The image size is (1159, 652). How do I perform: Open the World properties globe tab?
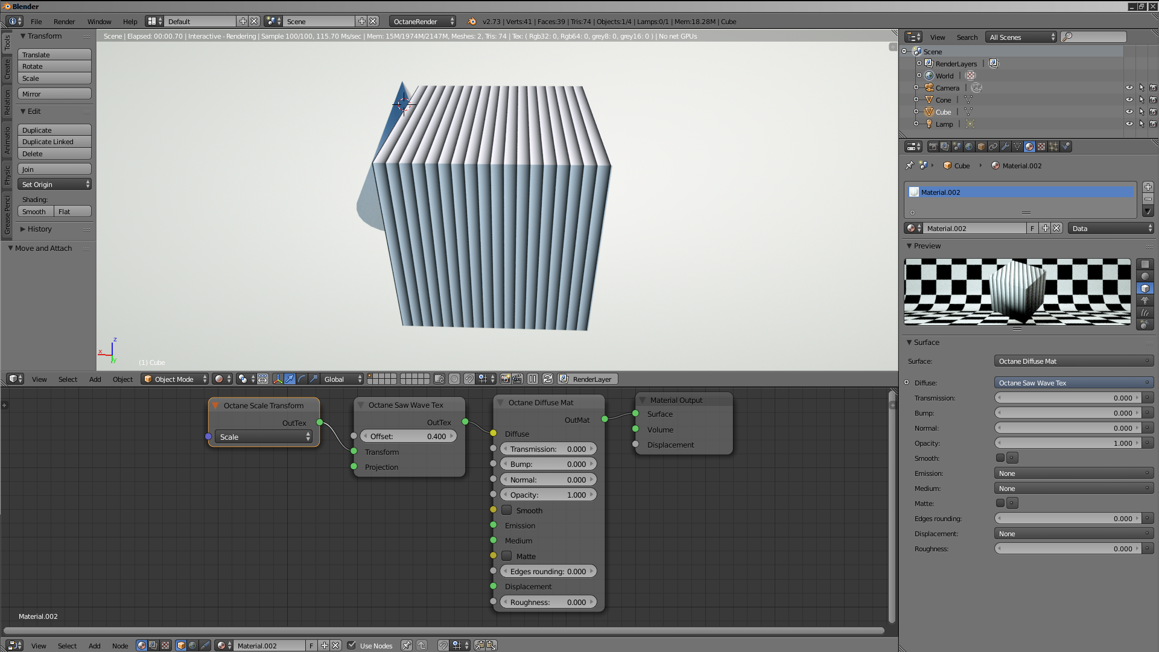[x=969, y=147]
